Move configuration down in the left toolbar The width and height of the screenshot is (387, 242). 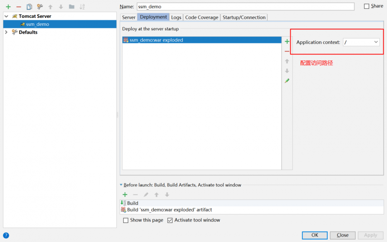click(x=61, y=7)
